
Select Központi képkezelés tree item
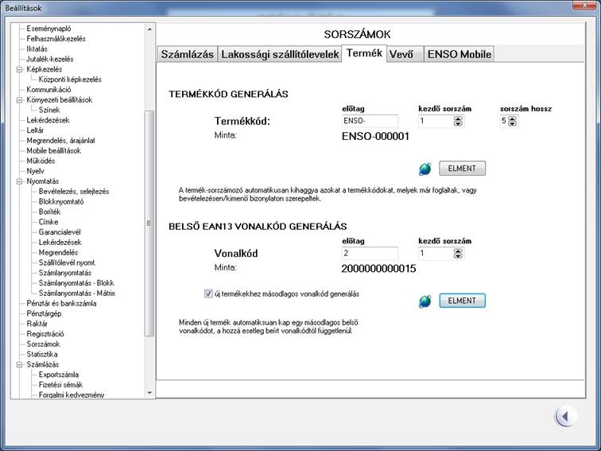tap(70, 80)
